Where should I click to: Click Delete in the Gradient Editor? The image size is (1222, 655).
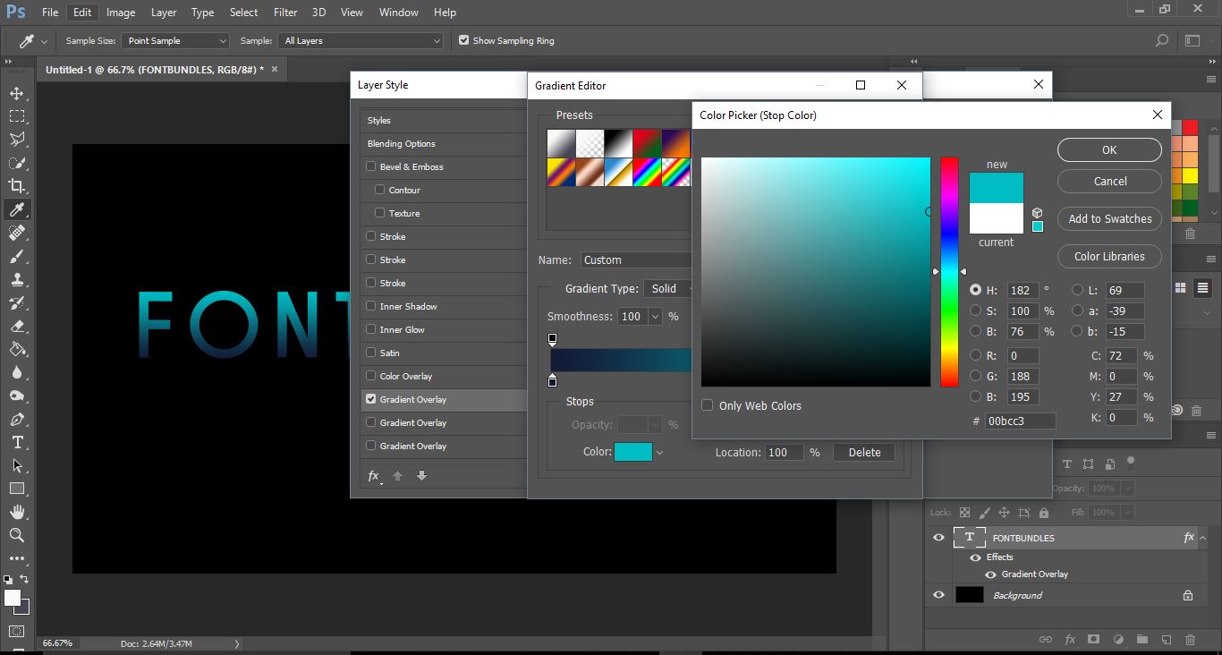pos(864,453)
